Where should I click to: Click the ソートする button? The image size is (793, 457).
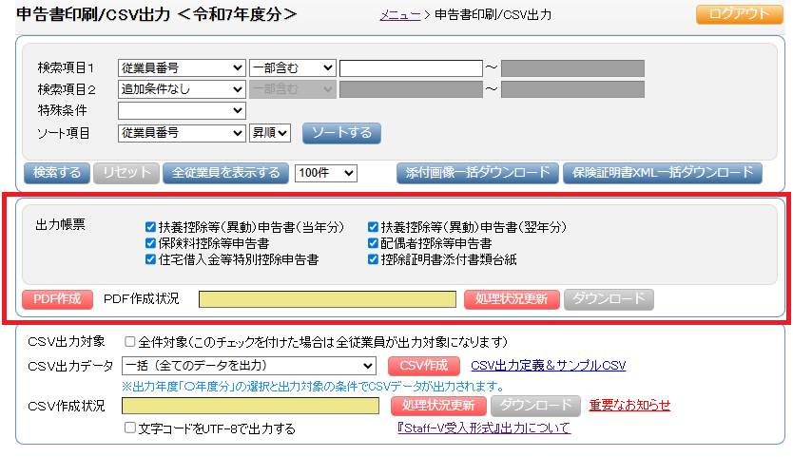tap(341, 133)
